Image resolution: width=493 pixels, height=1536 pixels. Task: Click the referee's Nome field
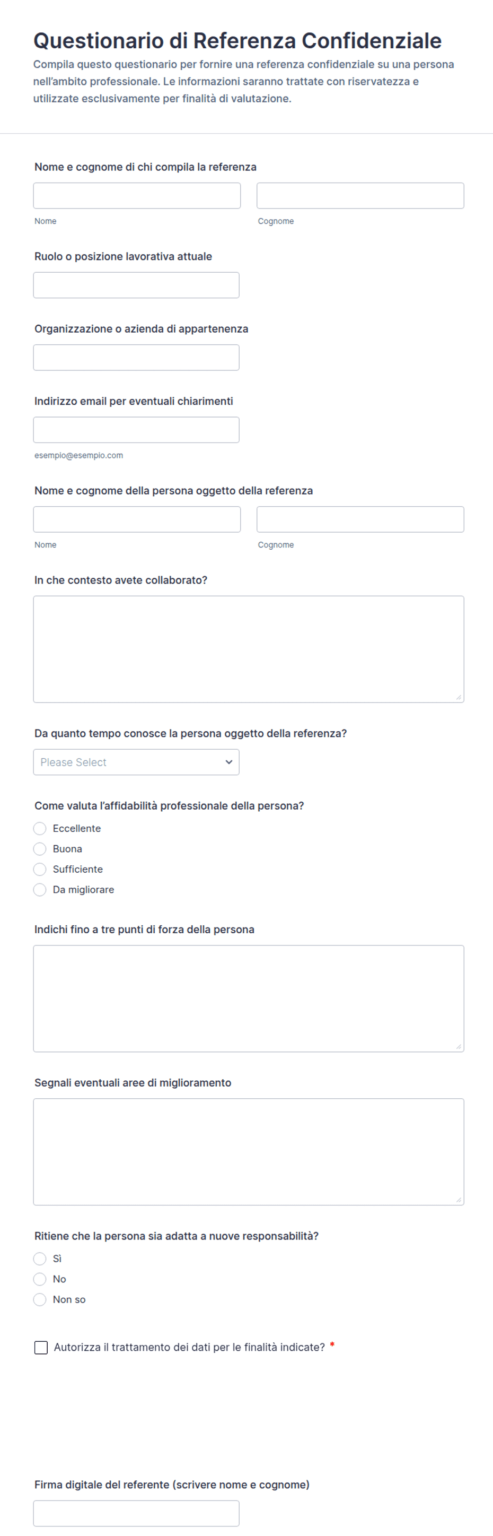click(x=136, y=196)
